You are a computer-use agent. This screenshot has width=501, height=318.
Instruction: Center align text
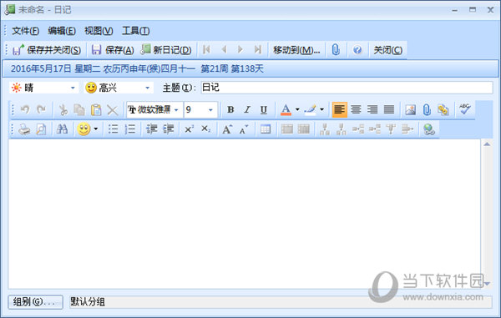[356, 110]
